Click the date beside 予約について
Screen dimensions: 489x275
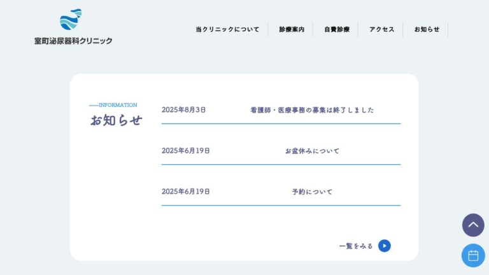tap(185, 192)
